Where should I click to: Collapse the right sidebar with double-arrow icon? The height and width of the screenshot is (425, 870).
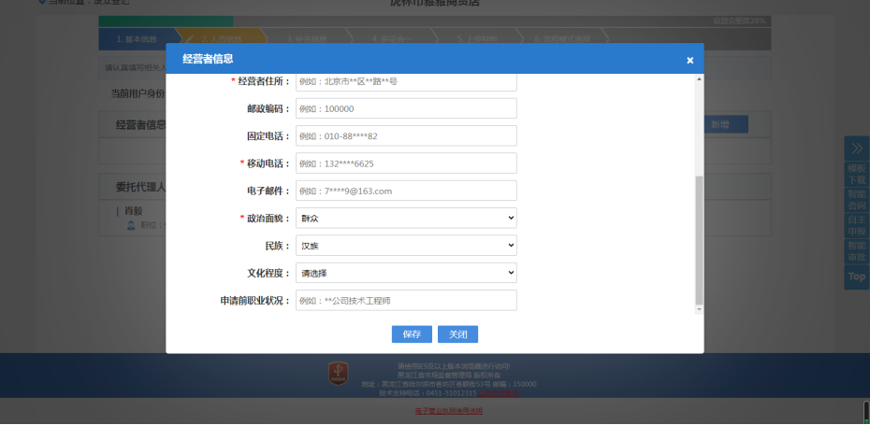click(857, 148)
